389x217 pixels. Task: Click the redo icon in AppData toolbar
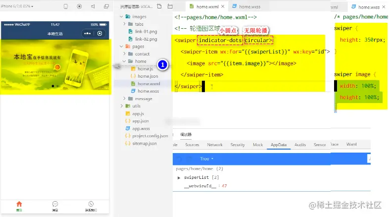[189, 159]
